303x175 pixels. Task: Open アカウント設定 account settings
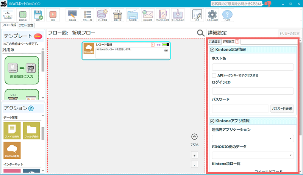tap(163, 15)
